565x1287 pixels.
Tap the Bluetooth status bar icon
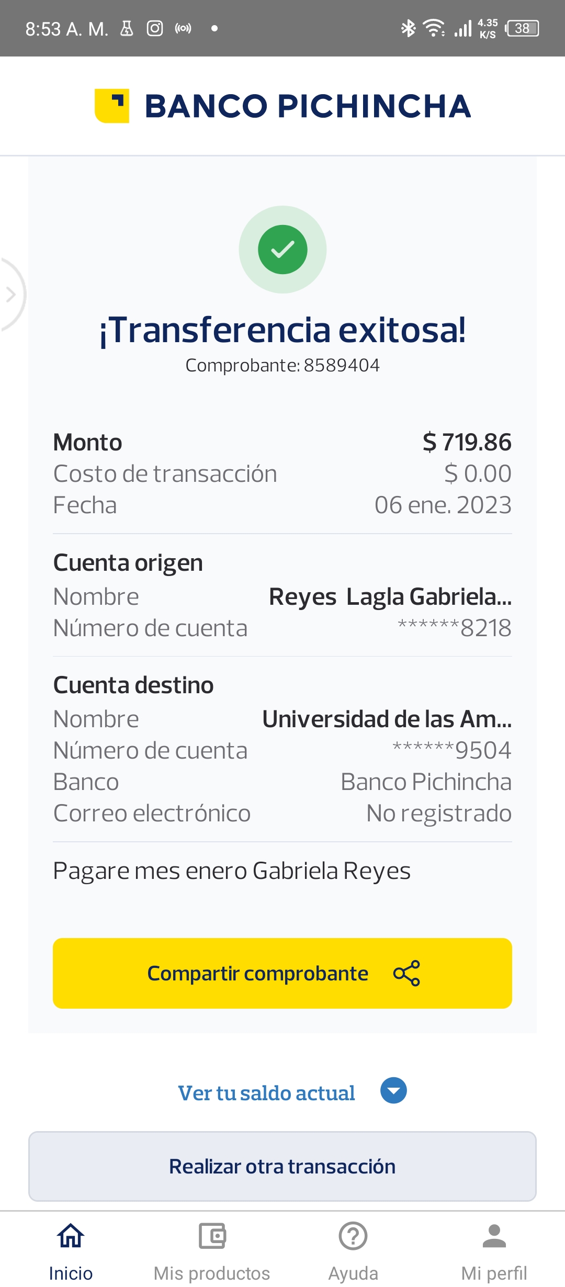click(408, 28)
